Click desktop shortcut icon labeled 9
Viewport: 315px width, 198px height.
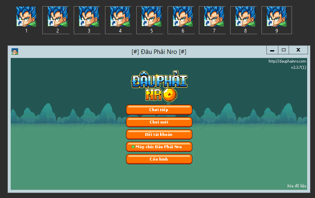[276, 17]
